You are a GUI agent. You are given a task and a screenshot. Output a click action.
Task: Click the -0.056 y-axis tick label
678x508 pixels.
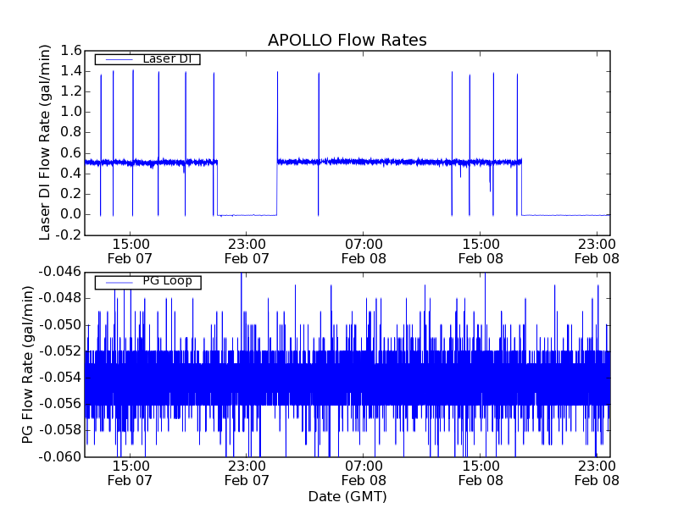60,404
